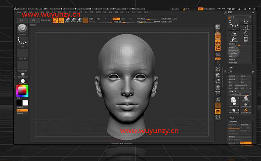
Task: Select the Standard brush thumbnail
Action: tap(22, 30)
